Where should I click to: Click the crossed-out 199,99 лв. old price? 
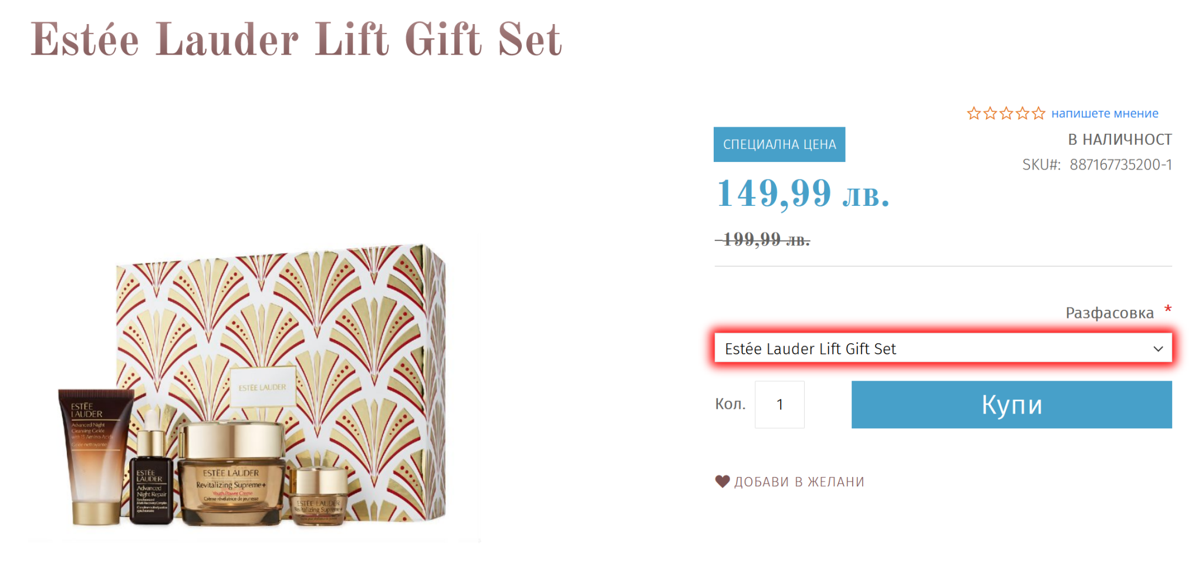(x=763, y=239)
